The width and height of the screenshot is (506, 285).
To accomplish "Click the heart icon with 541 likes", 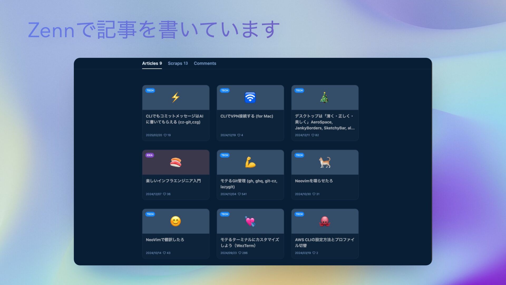I will 239,194.
